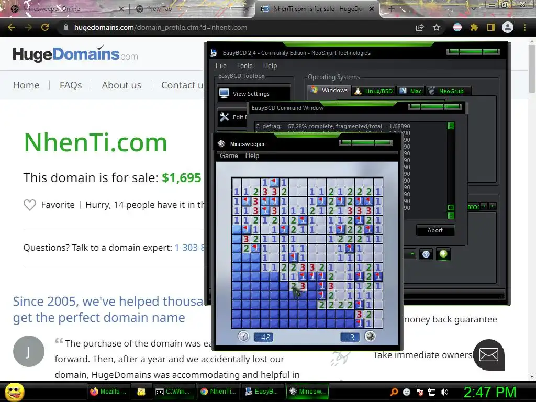
Task: Click the Minesweeper timer clock icon
Action: tap(243, 337)
